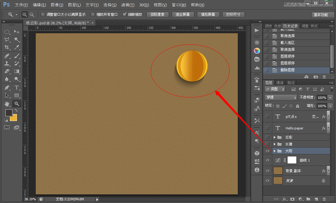This screenshot has width=336, height=203.
Task: Add layer mask button
Action: (x=292, y=199)
